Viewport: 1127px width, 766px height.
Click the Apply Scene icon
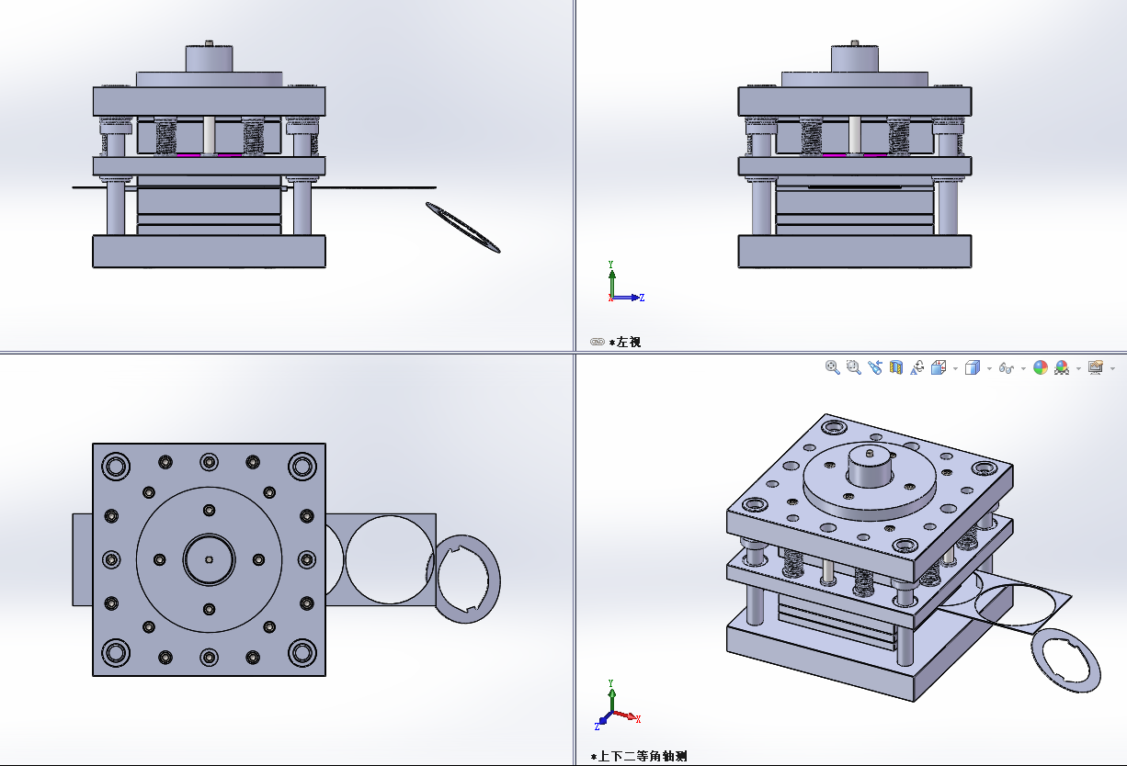[x=1062, y=367]
